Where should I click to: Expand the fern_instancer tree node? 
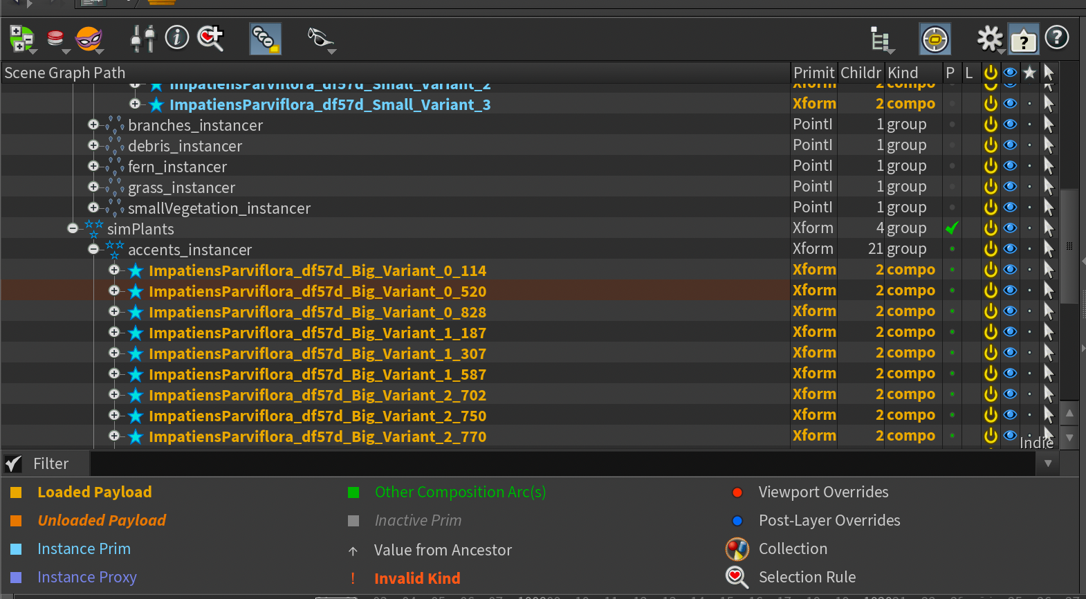click(x=93, y=166)
